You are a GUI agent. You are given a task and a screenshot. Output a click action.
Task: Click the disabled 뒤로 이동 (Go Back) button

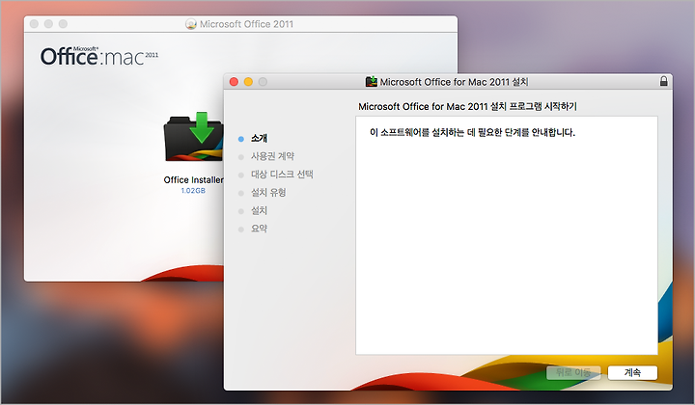(x=573, y=372)
